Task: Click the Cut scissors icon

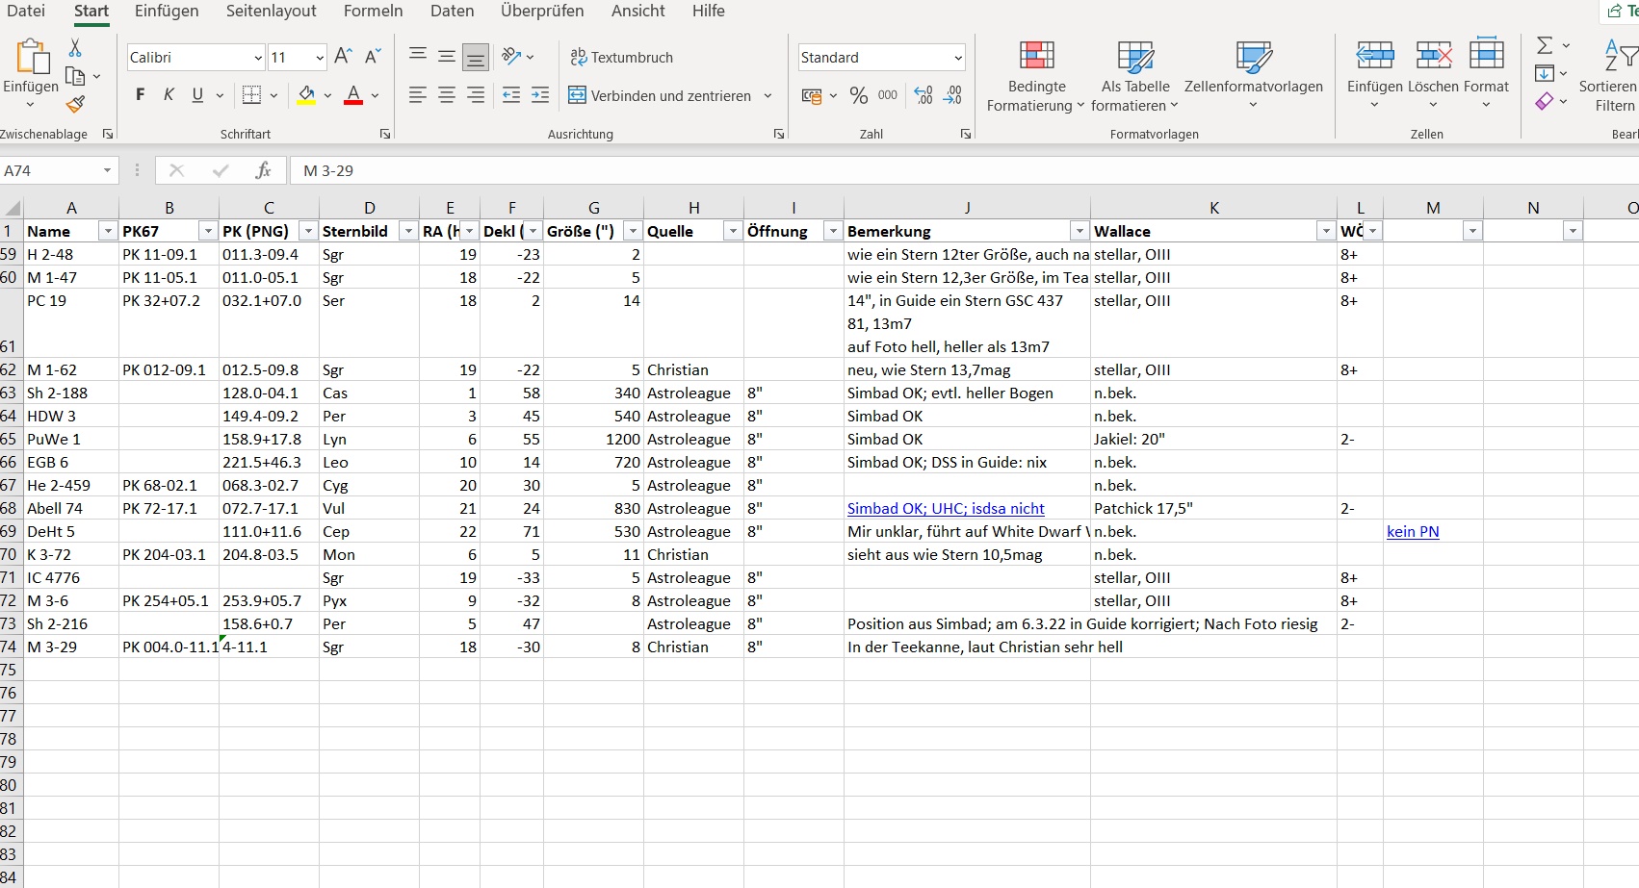Action: [75, 47]
